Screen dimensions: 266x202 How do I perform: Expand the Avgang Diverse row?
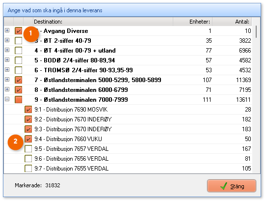[7, 30]
